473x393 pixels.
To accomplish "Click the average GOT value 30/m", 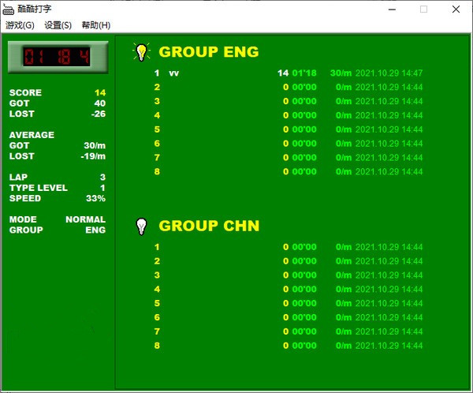I will (x=95, y=146).
